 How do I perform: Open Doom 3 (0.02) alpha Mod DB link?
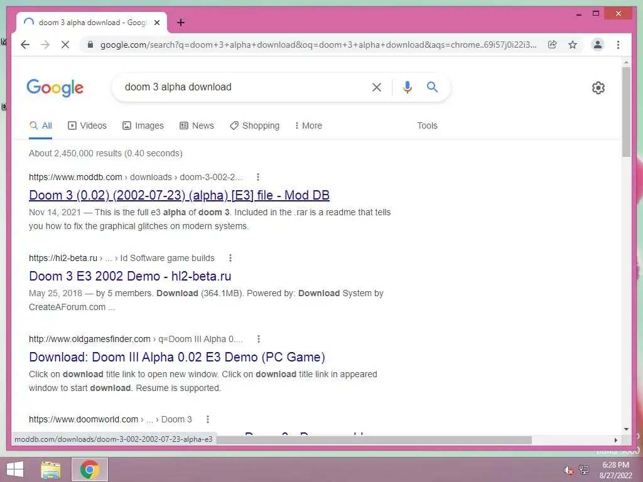click(179, 195)
